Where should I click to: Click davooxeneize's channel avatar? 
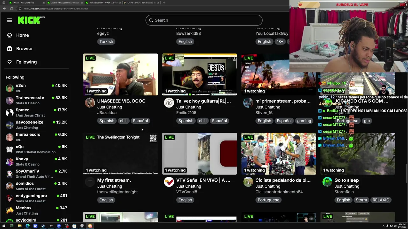(10, 125)
